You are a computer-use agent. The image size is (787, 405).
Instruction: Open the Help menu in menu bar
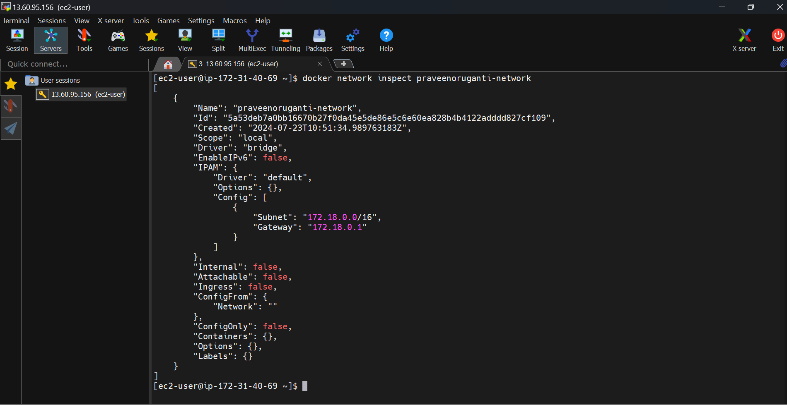click(263, 20)
